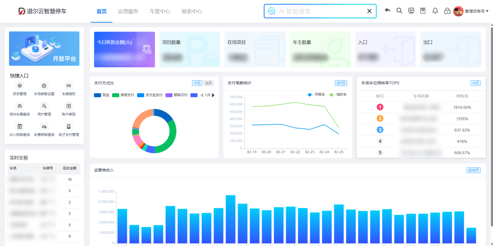493x246 pixels.
Task: Open 场内车辆查询 car icon
Action: [x=20, y=106]
